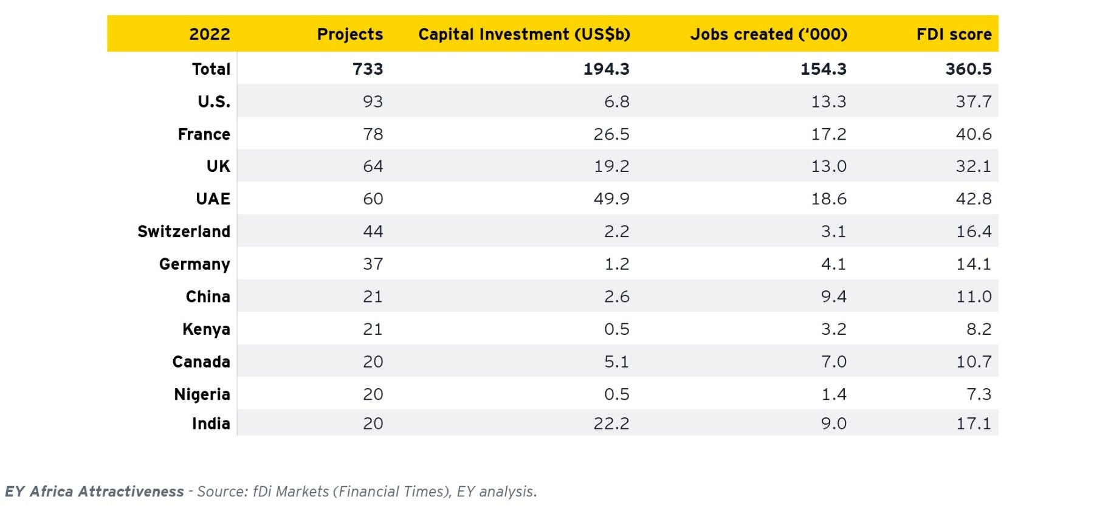Select the total FDI score 360.5
This screenshot has width=1094, height=514.
coord(968,69)
